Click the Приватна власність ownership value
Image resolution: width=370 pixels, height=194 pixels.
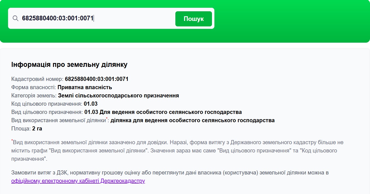pos(85,88)
